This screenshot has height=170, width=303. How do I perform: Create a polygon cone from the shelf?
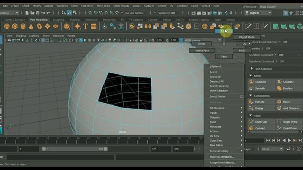click(x=31, y=26)
